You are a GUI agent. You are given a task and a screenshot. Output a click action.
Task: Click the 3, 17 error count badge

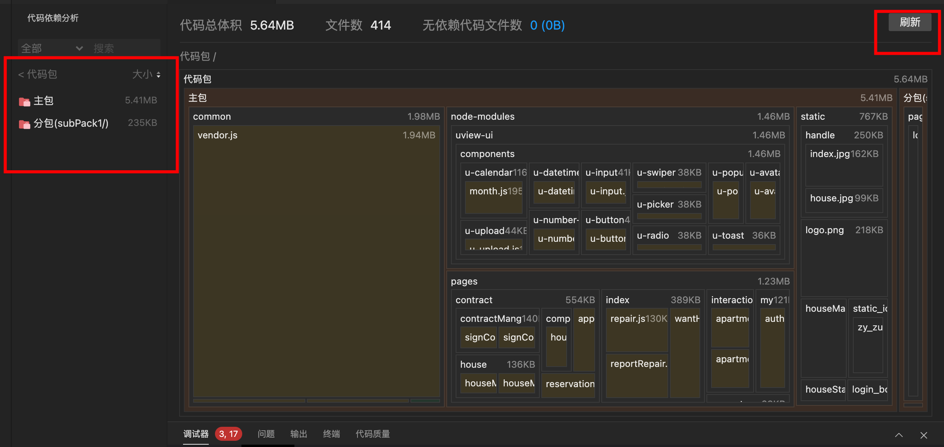pos(229,434)
